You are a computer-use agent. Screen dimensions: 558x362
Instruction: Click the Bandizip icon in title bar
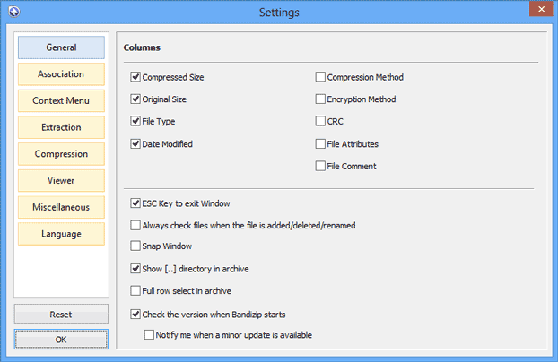(x=14, y=12)
